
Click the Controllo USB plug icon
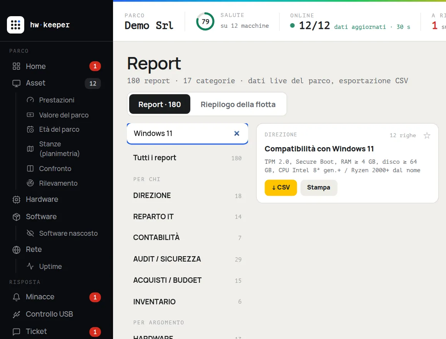tap(16, 314)
